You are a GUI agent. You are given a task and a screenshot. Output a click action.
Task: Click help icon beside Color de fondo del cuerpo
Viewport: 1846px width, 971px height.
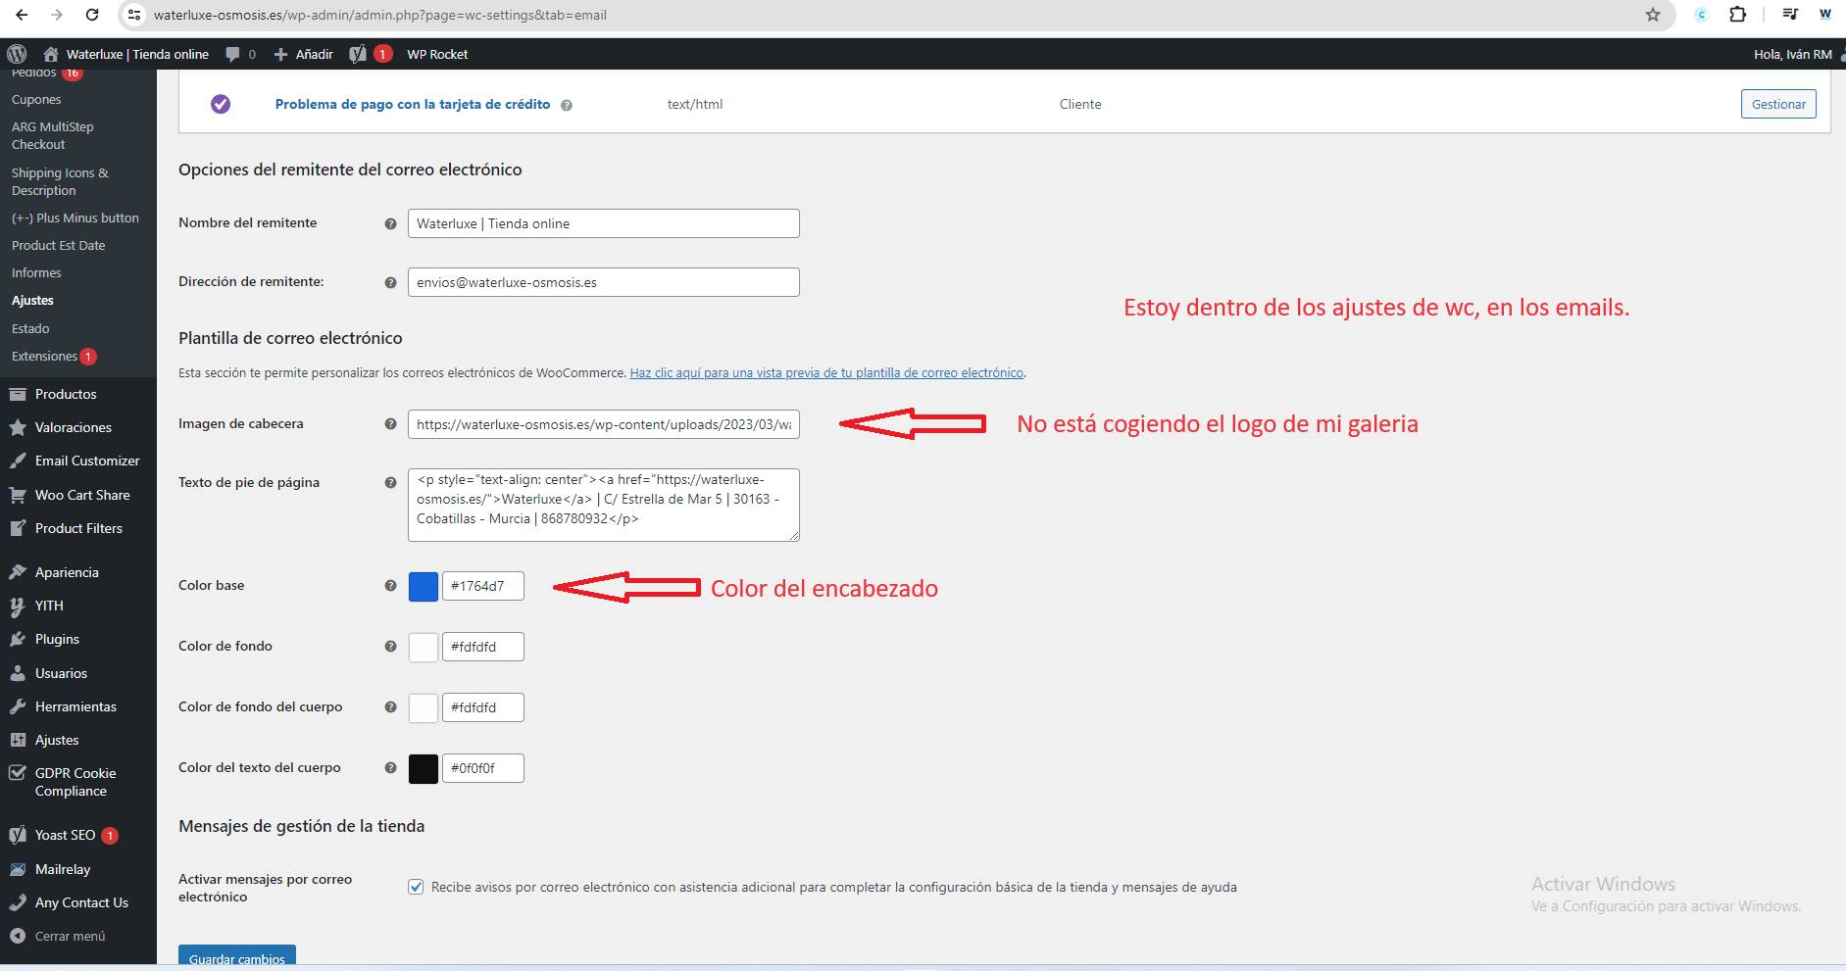[x=390, y=706]
